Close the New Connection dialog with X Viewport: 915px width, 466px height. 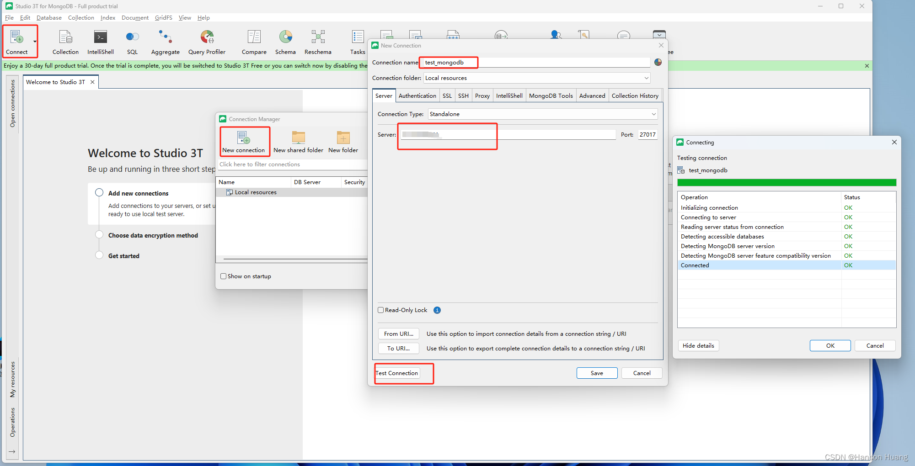click(x=661, y=45)
